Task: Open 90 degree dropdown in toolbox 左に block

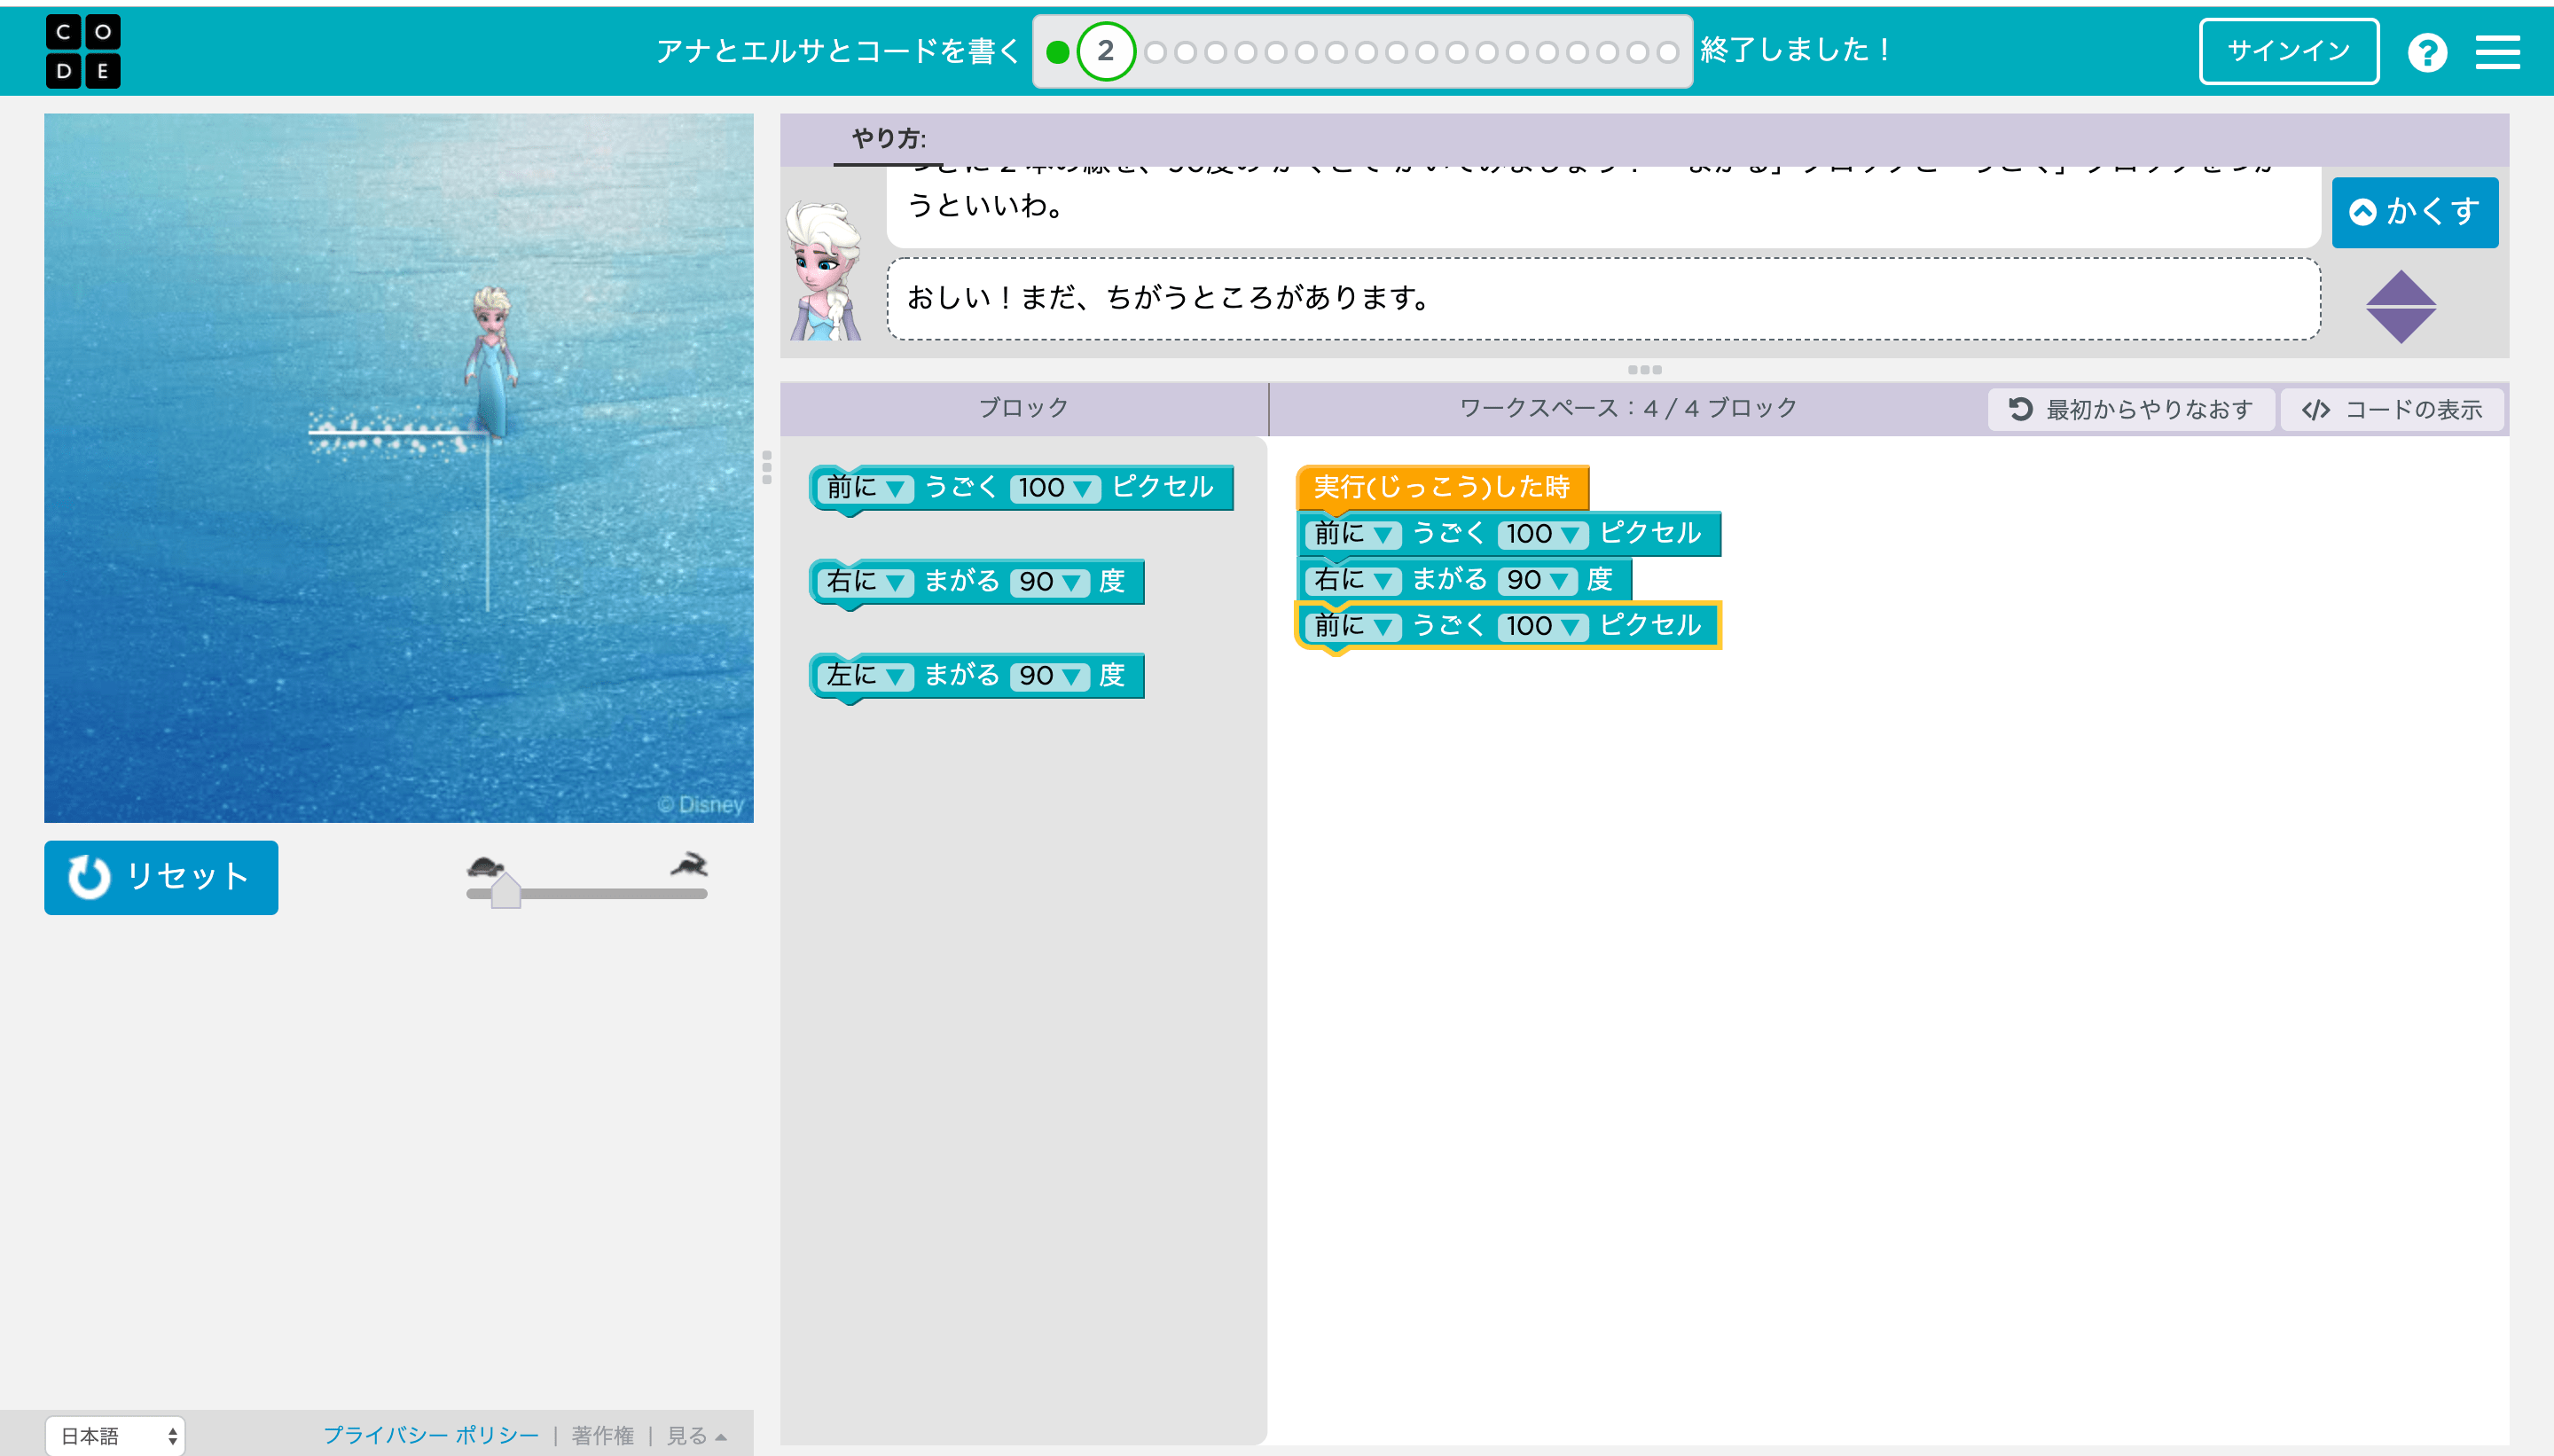Action: (x=1049, y=675)
